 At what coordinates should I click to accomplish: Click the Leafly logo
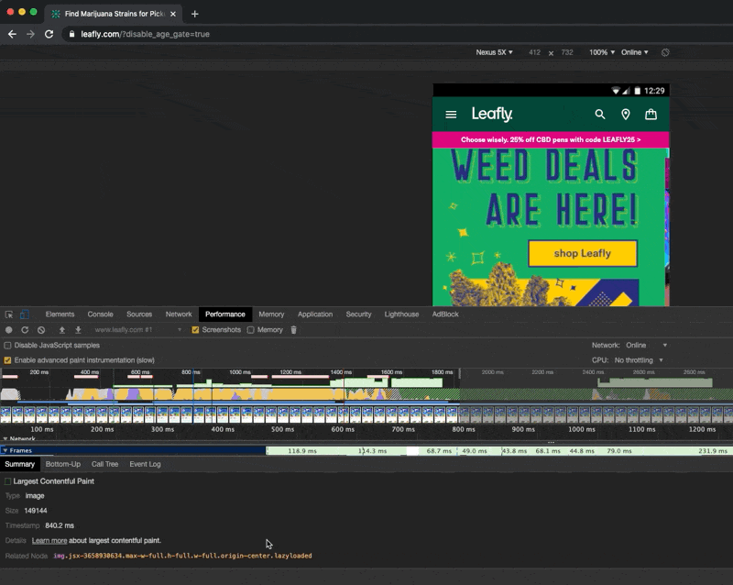coord(492,114)
